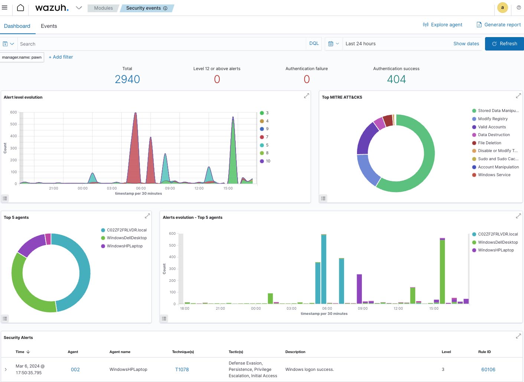
Task: Toggle level 8 legend entry
Action: pyautogui.click(x=264, y=153)
